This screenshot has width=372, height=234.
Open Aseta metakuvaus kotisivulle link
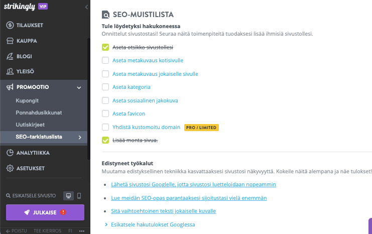tap(148, 61)
